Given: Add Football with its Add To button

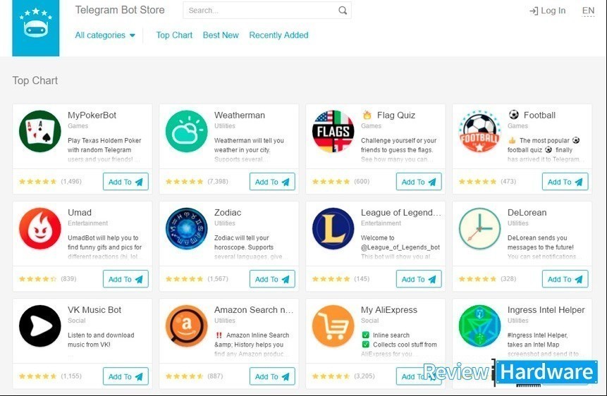Looking at the screenshot, I should coord(565,182).
